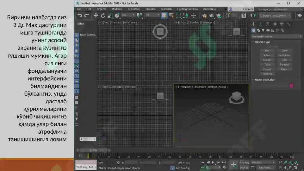Viewport: 304px width, 171px height.
Task: Go to the start frame button
Action: tap(202, 162)
